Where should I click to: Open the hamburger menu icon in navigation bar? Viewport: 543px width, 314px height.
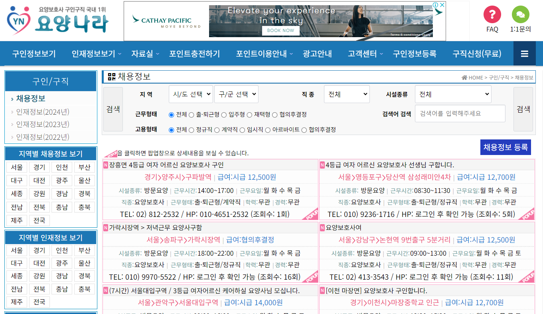pos(525,54)
